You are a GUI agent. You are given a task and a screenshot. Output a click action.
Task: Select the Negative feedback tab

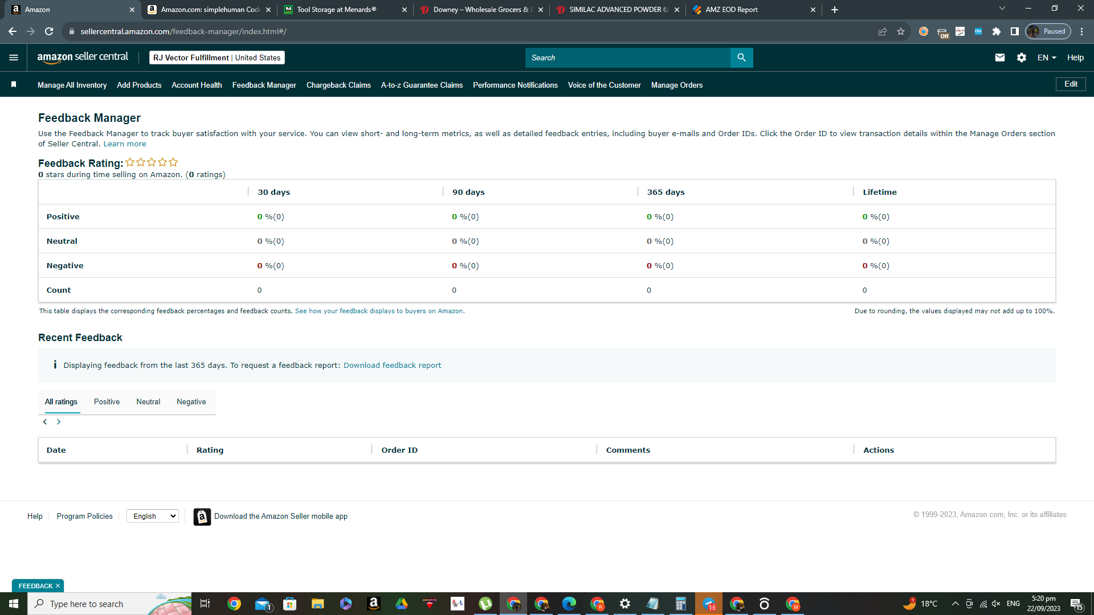click(x=191, y=402)
